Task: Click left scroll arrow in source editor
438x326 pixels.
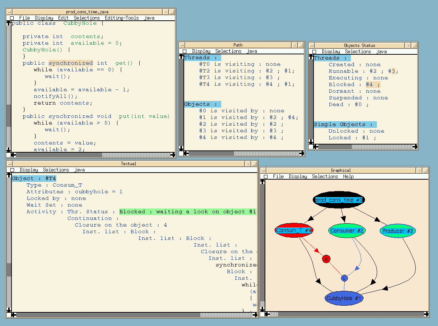Action: click(x=13, y=154)
